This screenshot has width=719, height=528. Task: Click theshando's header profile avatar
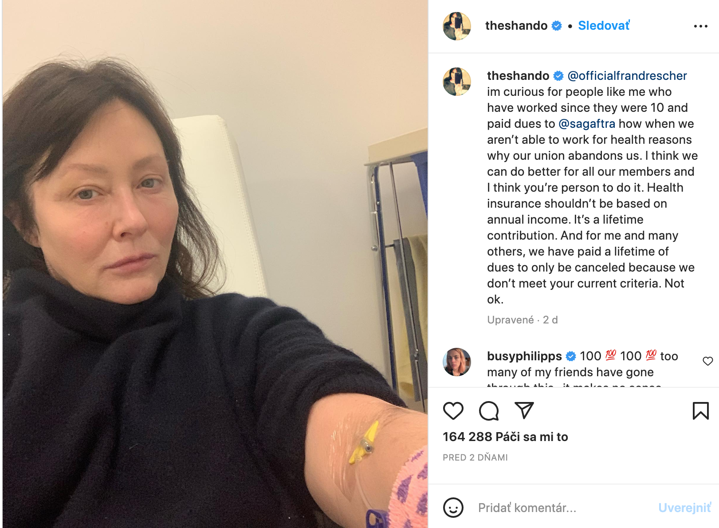457,26
